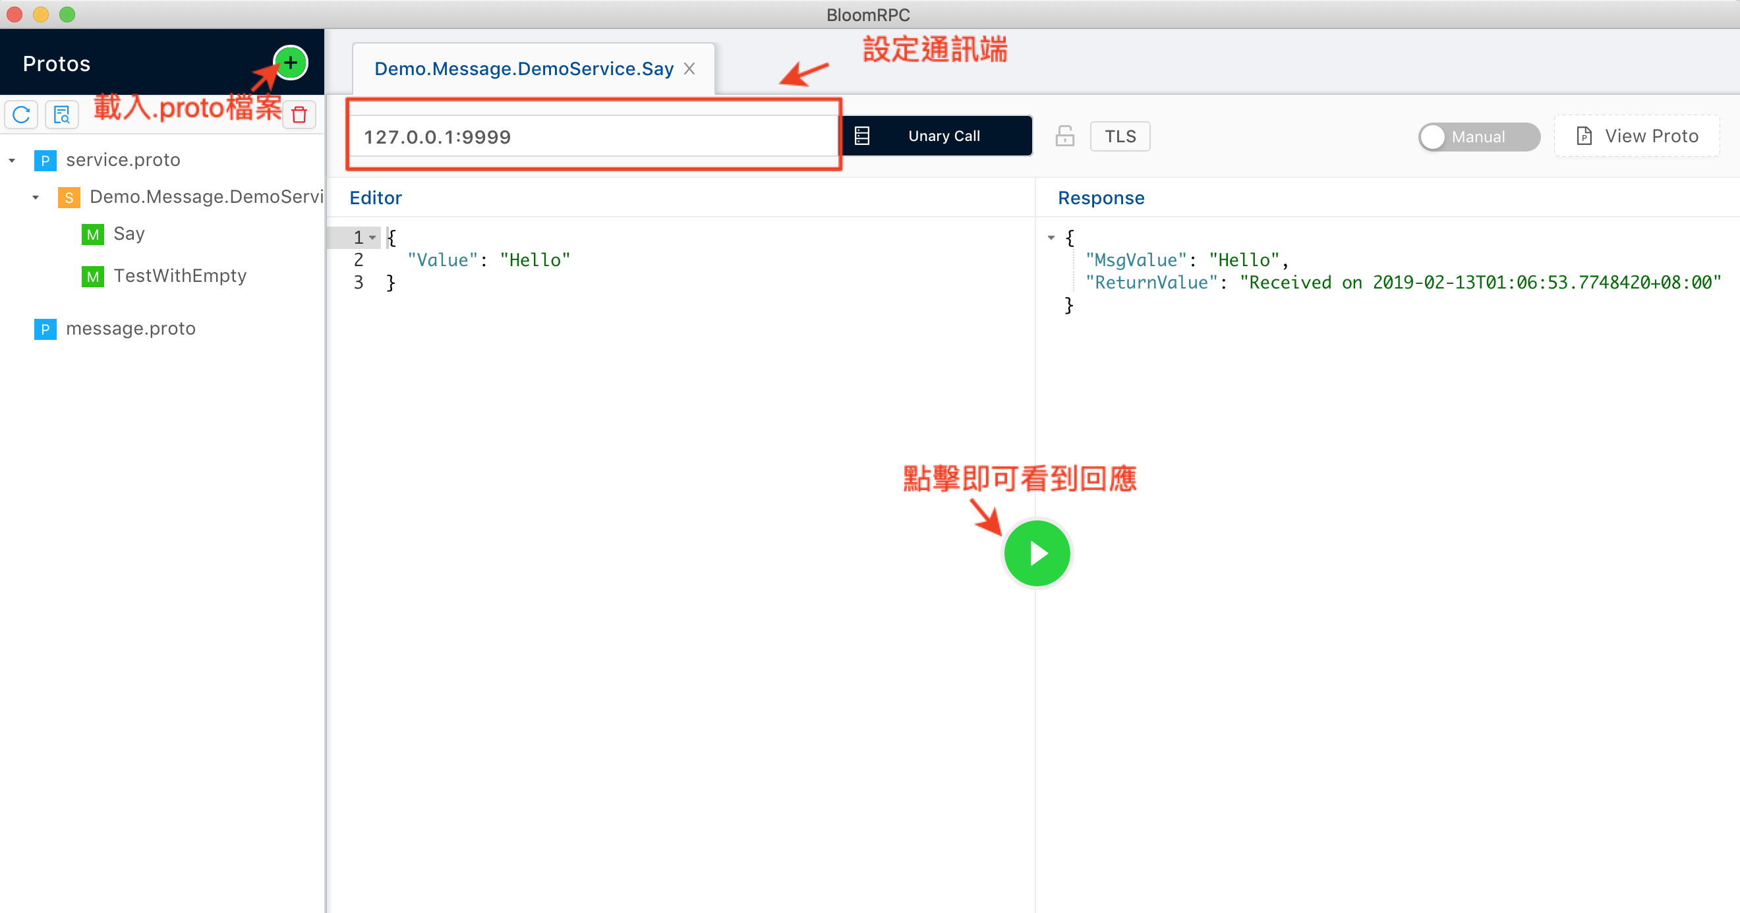
Task: Click the green play send request button
Action: point(1037,554)
